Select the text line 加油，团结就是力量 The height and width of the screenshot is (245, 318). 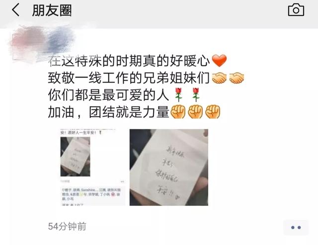108,112
